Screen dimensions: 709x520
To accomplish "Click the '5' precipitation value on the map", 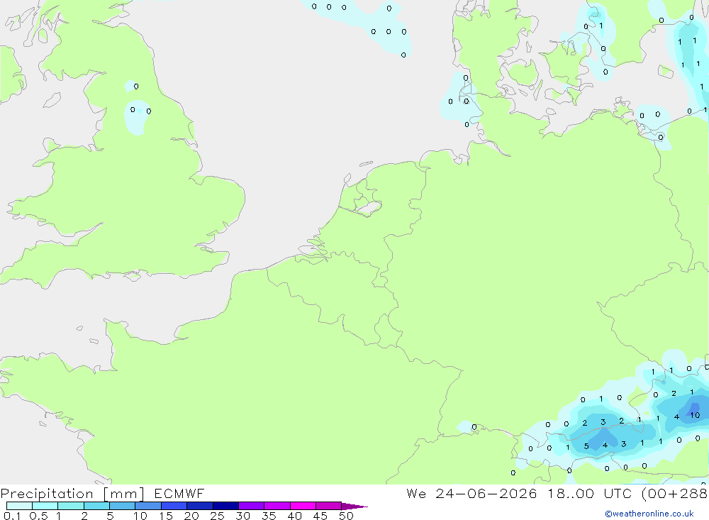I will (586, 446).
